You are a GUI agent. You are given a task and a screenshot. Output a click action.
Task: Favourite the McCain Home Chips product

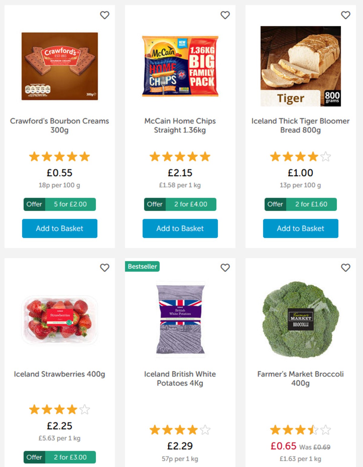(x=225, y=15)
